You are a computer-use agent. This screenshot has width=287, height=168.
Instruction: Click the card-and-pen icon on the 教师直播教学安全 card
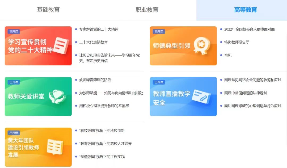(201, 96)
